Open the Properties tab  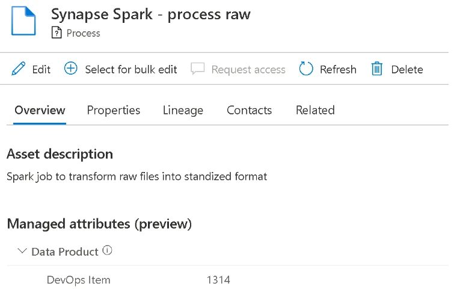tap(114, 110)
